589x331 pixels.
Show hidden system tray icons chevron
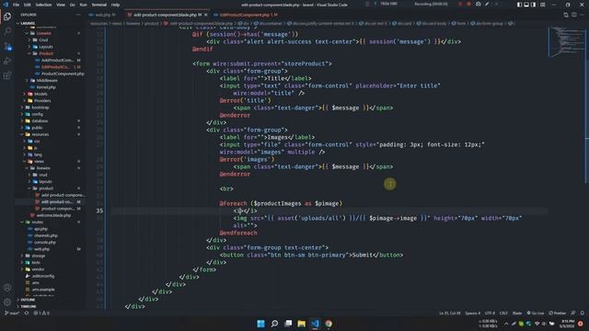point(506,324)
